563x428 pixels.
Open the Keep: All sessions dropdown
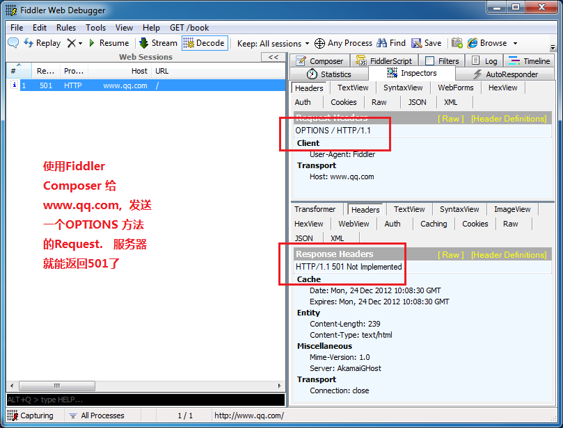(273, 43)
